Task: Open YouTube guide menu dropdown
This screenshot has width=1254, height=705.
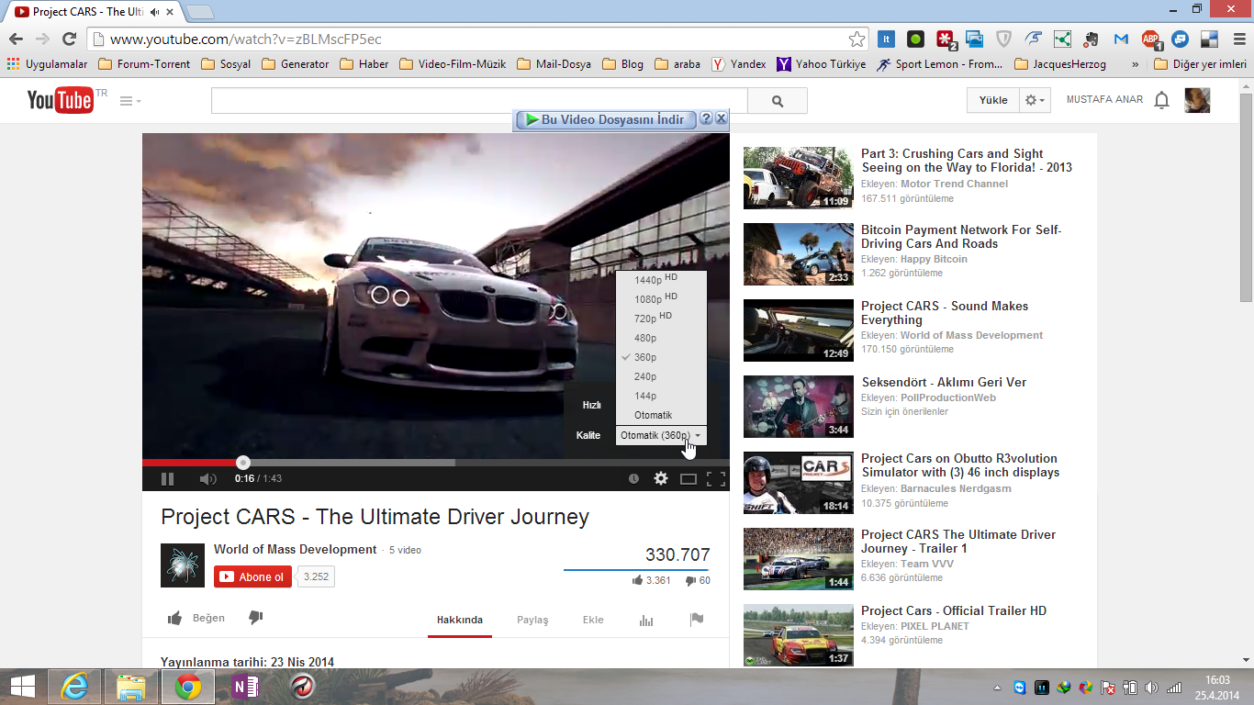Action: pyautogui.click(x=130, y=101)
